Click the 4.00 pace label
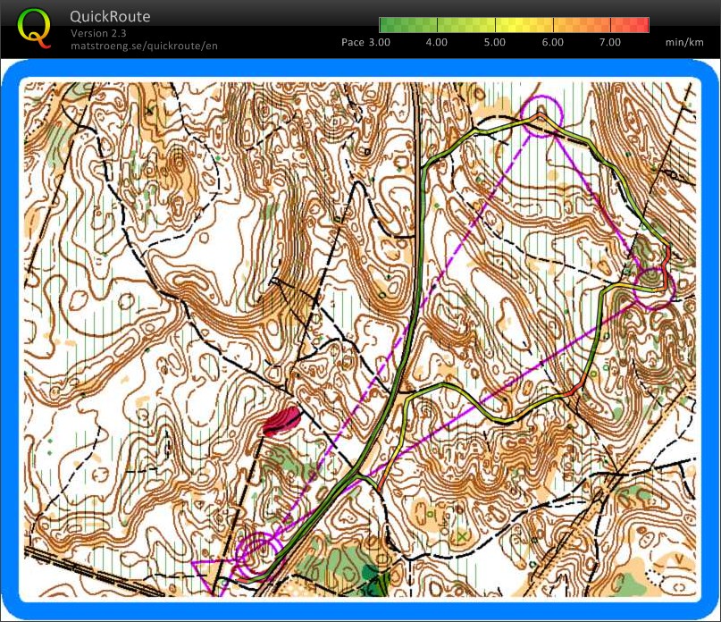 (x=436, y=42)
